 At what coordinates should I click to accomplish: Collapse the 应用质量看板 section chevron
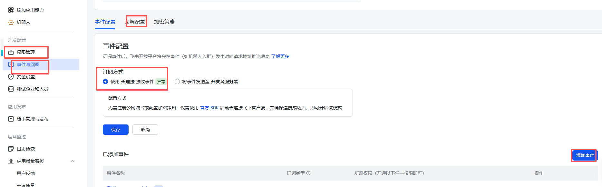tap(72, 161)
